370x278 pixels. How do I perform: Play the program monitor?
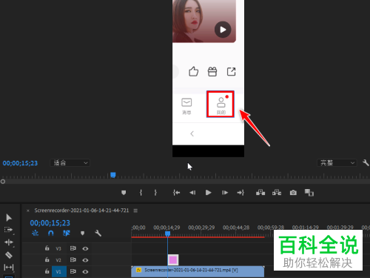pyautogui.click(x=209, y=193)
